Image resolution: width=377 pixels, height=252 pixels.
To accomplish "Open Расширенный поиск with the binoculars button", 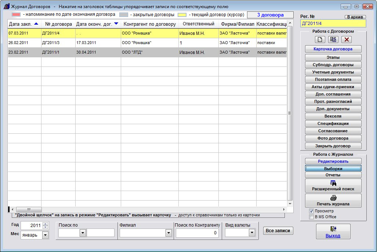I will (x=333, y=186).
